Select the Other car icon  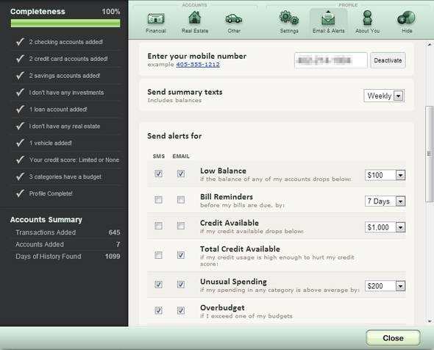(x=234, y=19)
